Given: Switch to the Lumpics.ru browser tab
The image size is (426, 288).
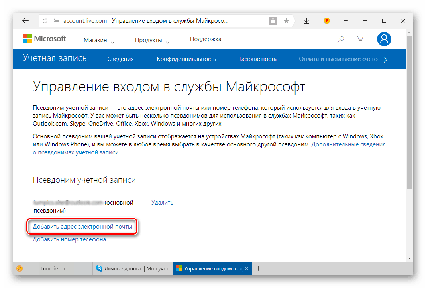Looking at the screenshot, I should (x=52, y=269).
